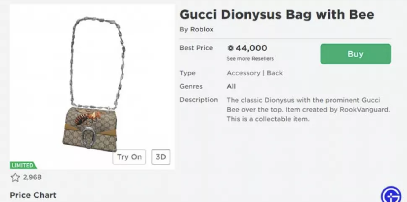Image resolution: width=407 pixels, height=202 pixels.
Task: Toggle the 3D view button
Action: point(161,157)
